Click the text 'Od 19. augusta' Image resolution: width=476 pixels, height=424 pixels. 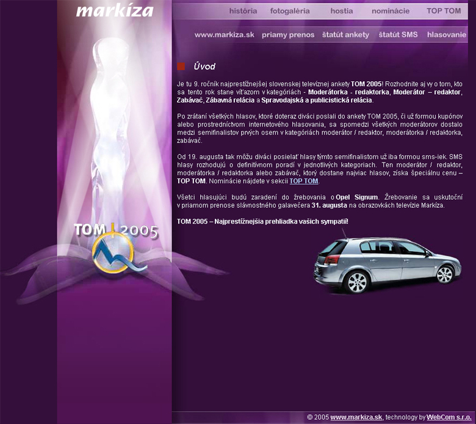(200, 157)
